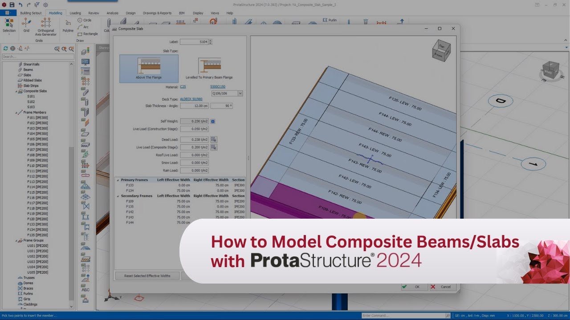Select S102 under Composite Slabs
The height and width of the screenshot is (320, 570).
pyautogui.click(x=31, y=102)
